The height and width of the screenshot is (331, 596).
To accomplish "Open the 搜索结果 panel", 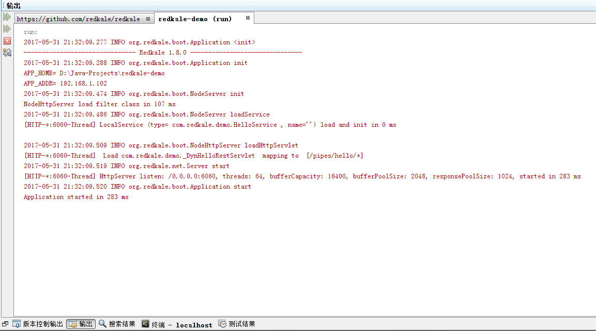I will 117,324.
